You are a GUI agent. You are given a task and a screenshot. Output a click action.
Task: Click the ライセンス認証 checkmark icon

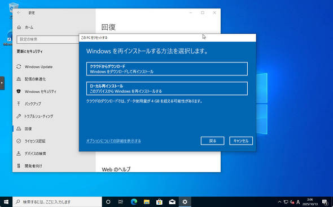click(x=19, y=141)
